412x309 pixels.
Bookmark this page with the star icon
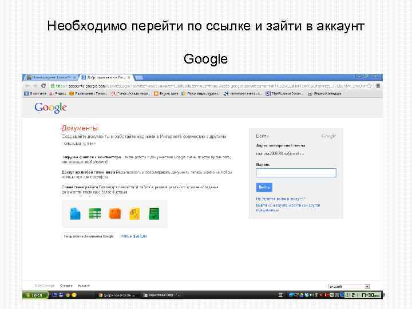370,86
